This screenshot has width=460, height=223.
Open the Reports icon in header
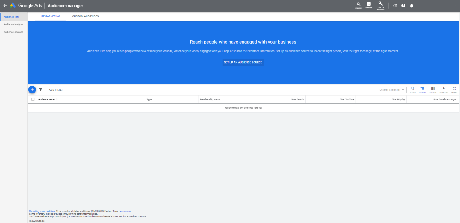click(369, 5)
